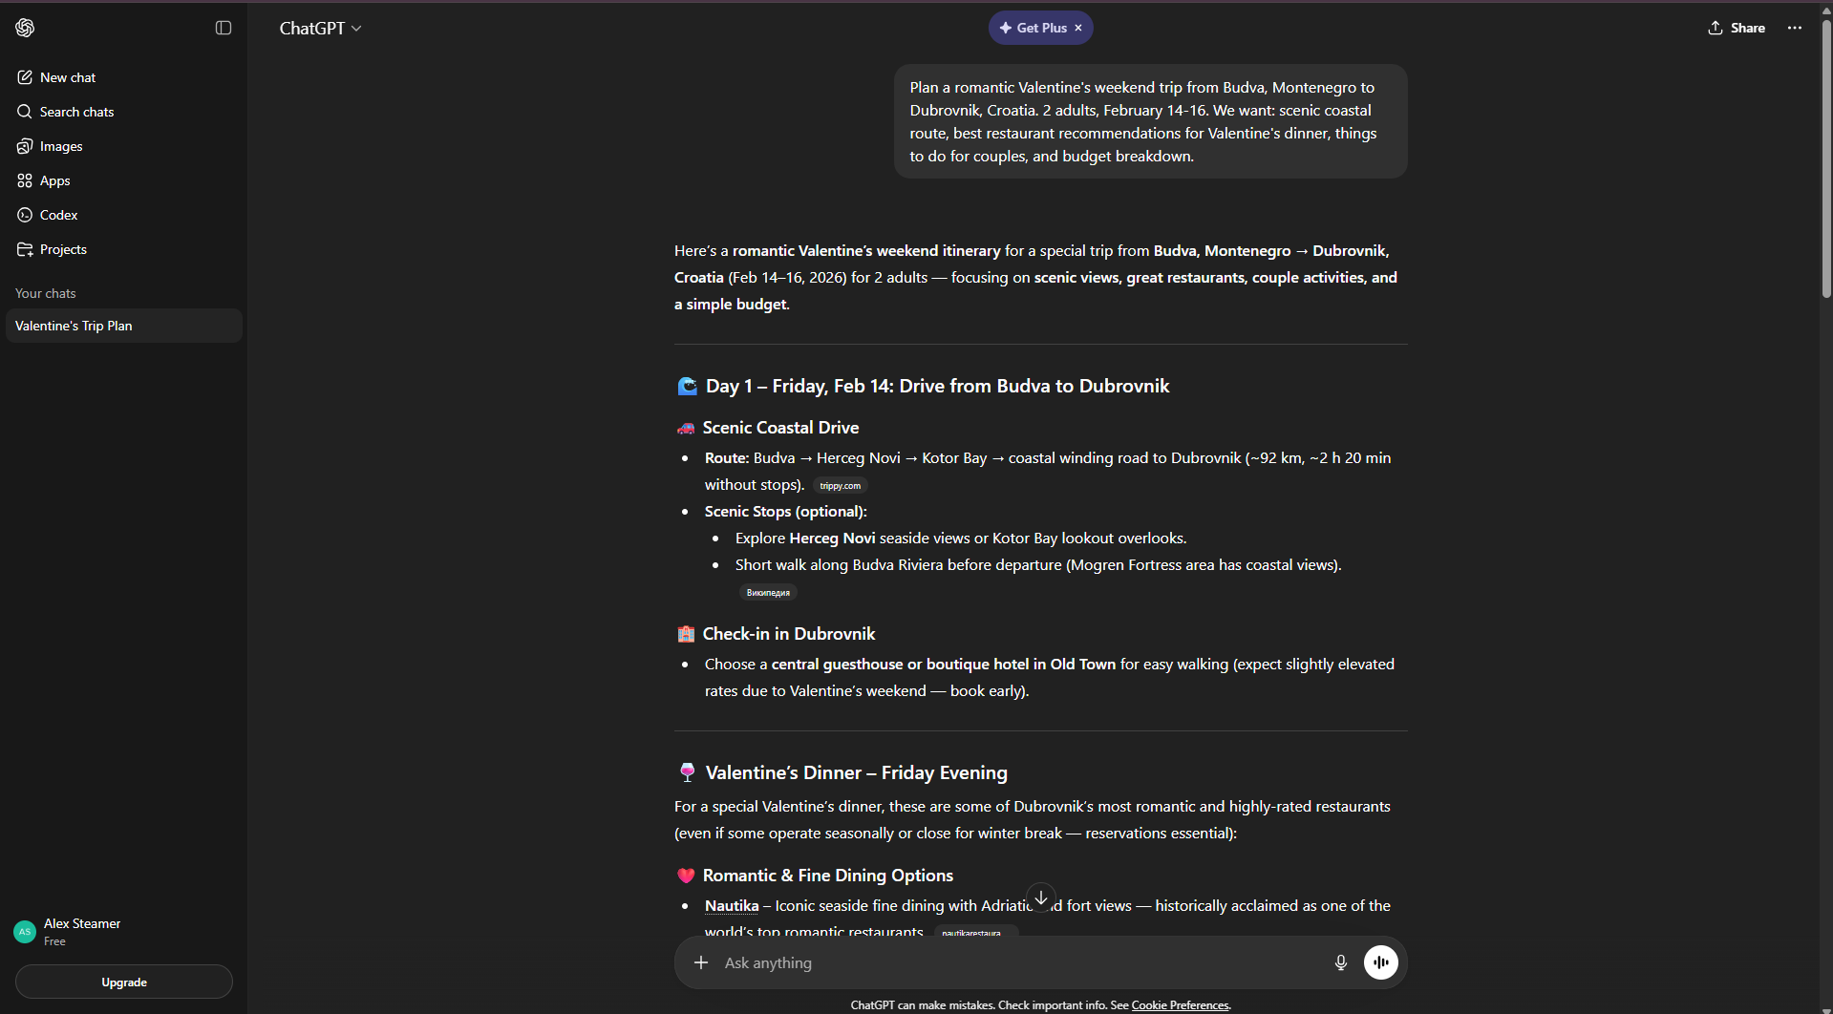Open the three-dot more options menu

point(1795,28)
